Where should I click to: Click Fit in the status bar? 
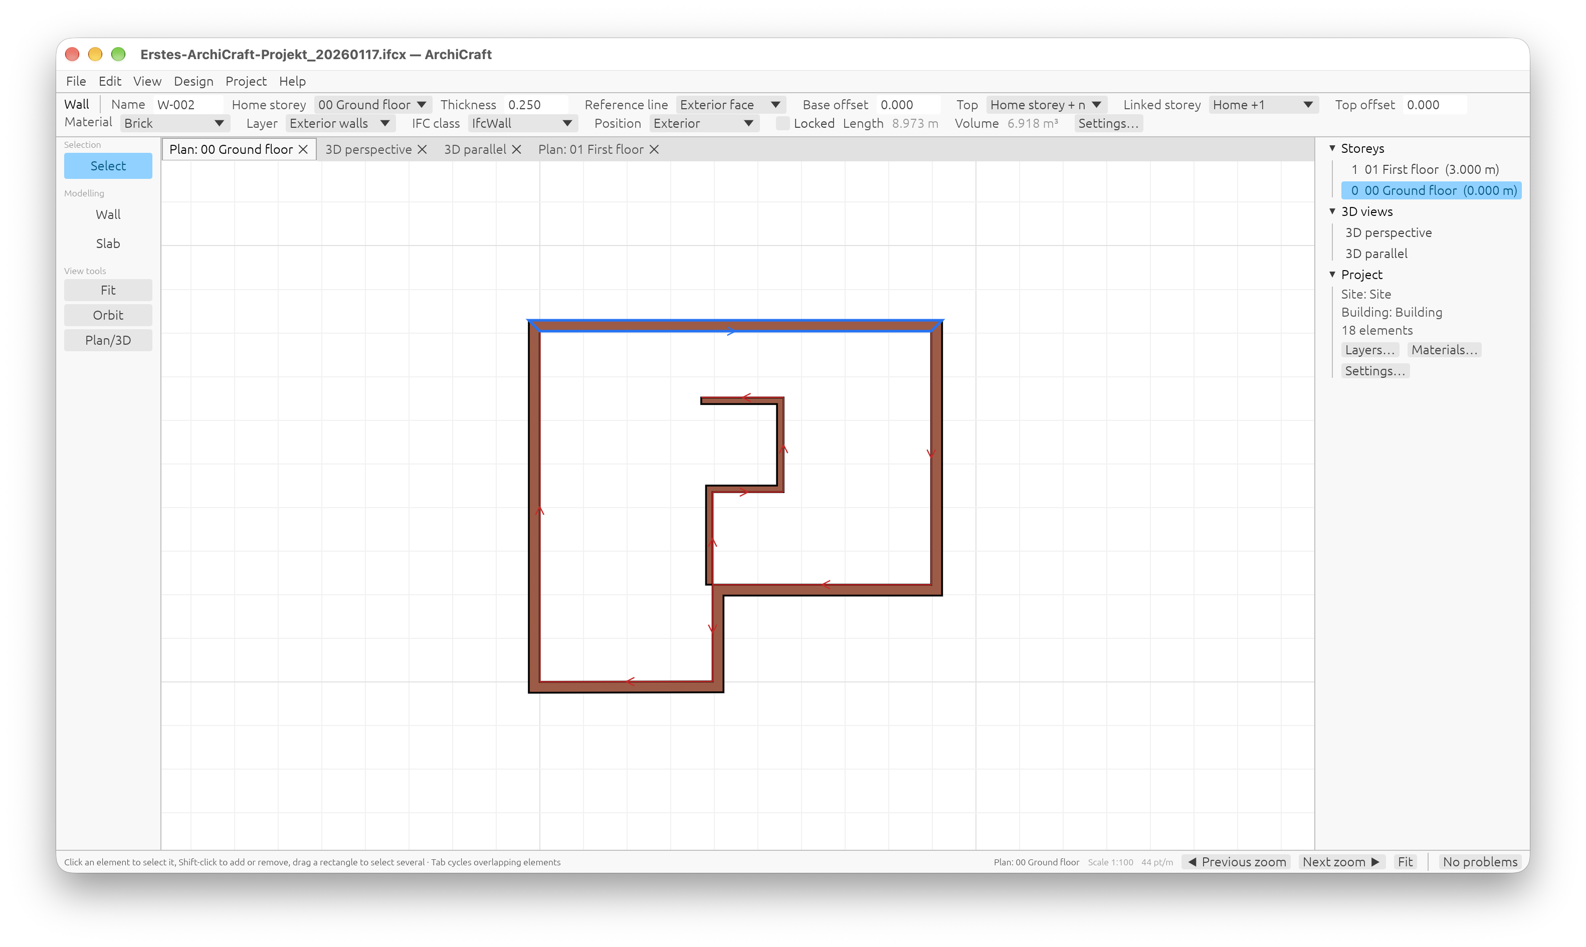(1405, 861)
